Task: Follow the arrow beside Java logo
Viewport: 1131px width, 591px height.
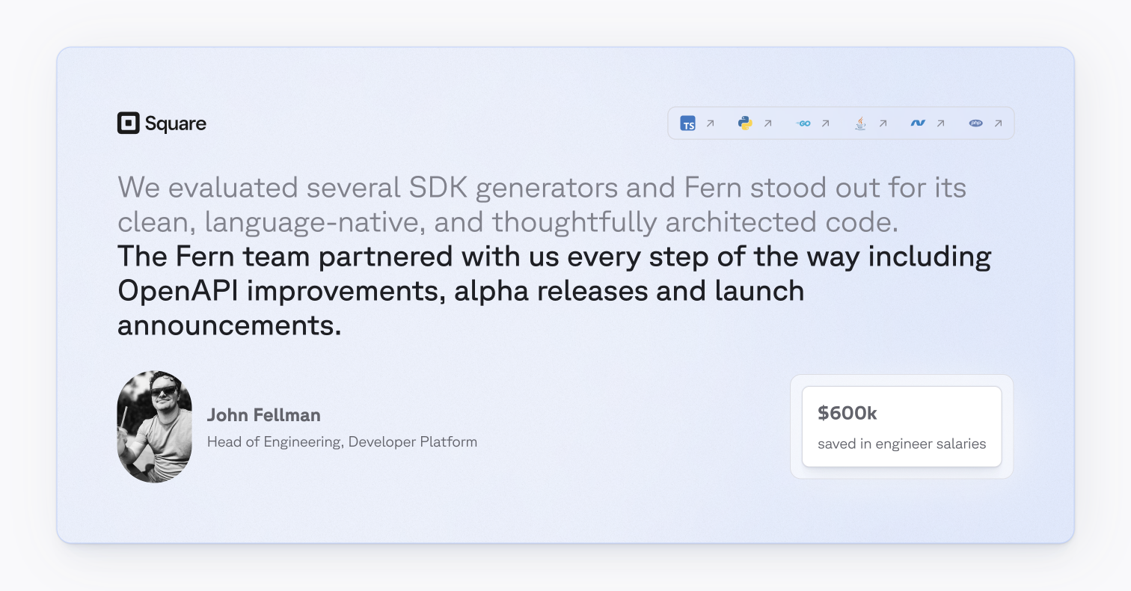Action: (883, 123)
